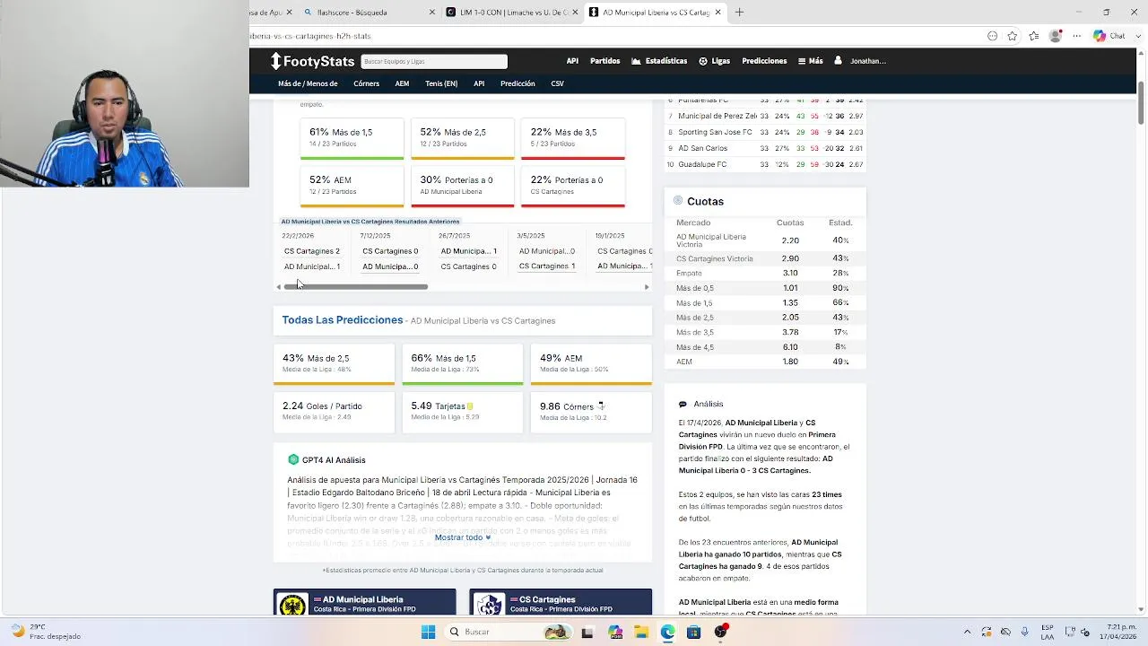Click the FootyStats logo

point(312,61)
